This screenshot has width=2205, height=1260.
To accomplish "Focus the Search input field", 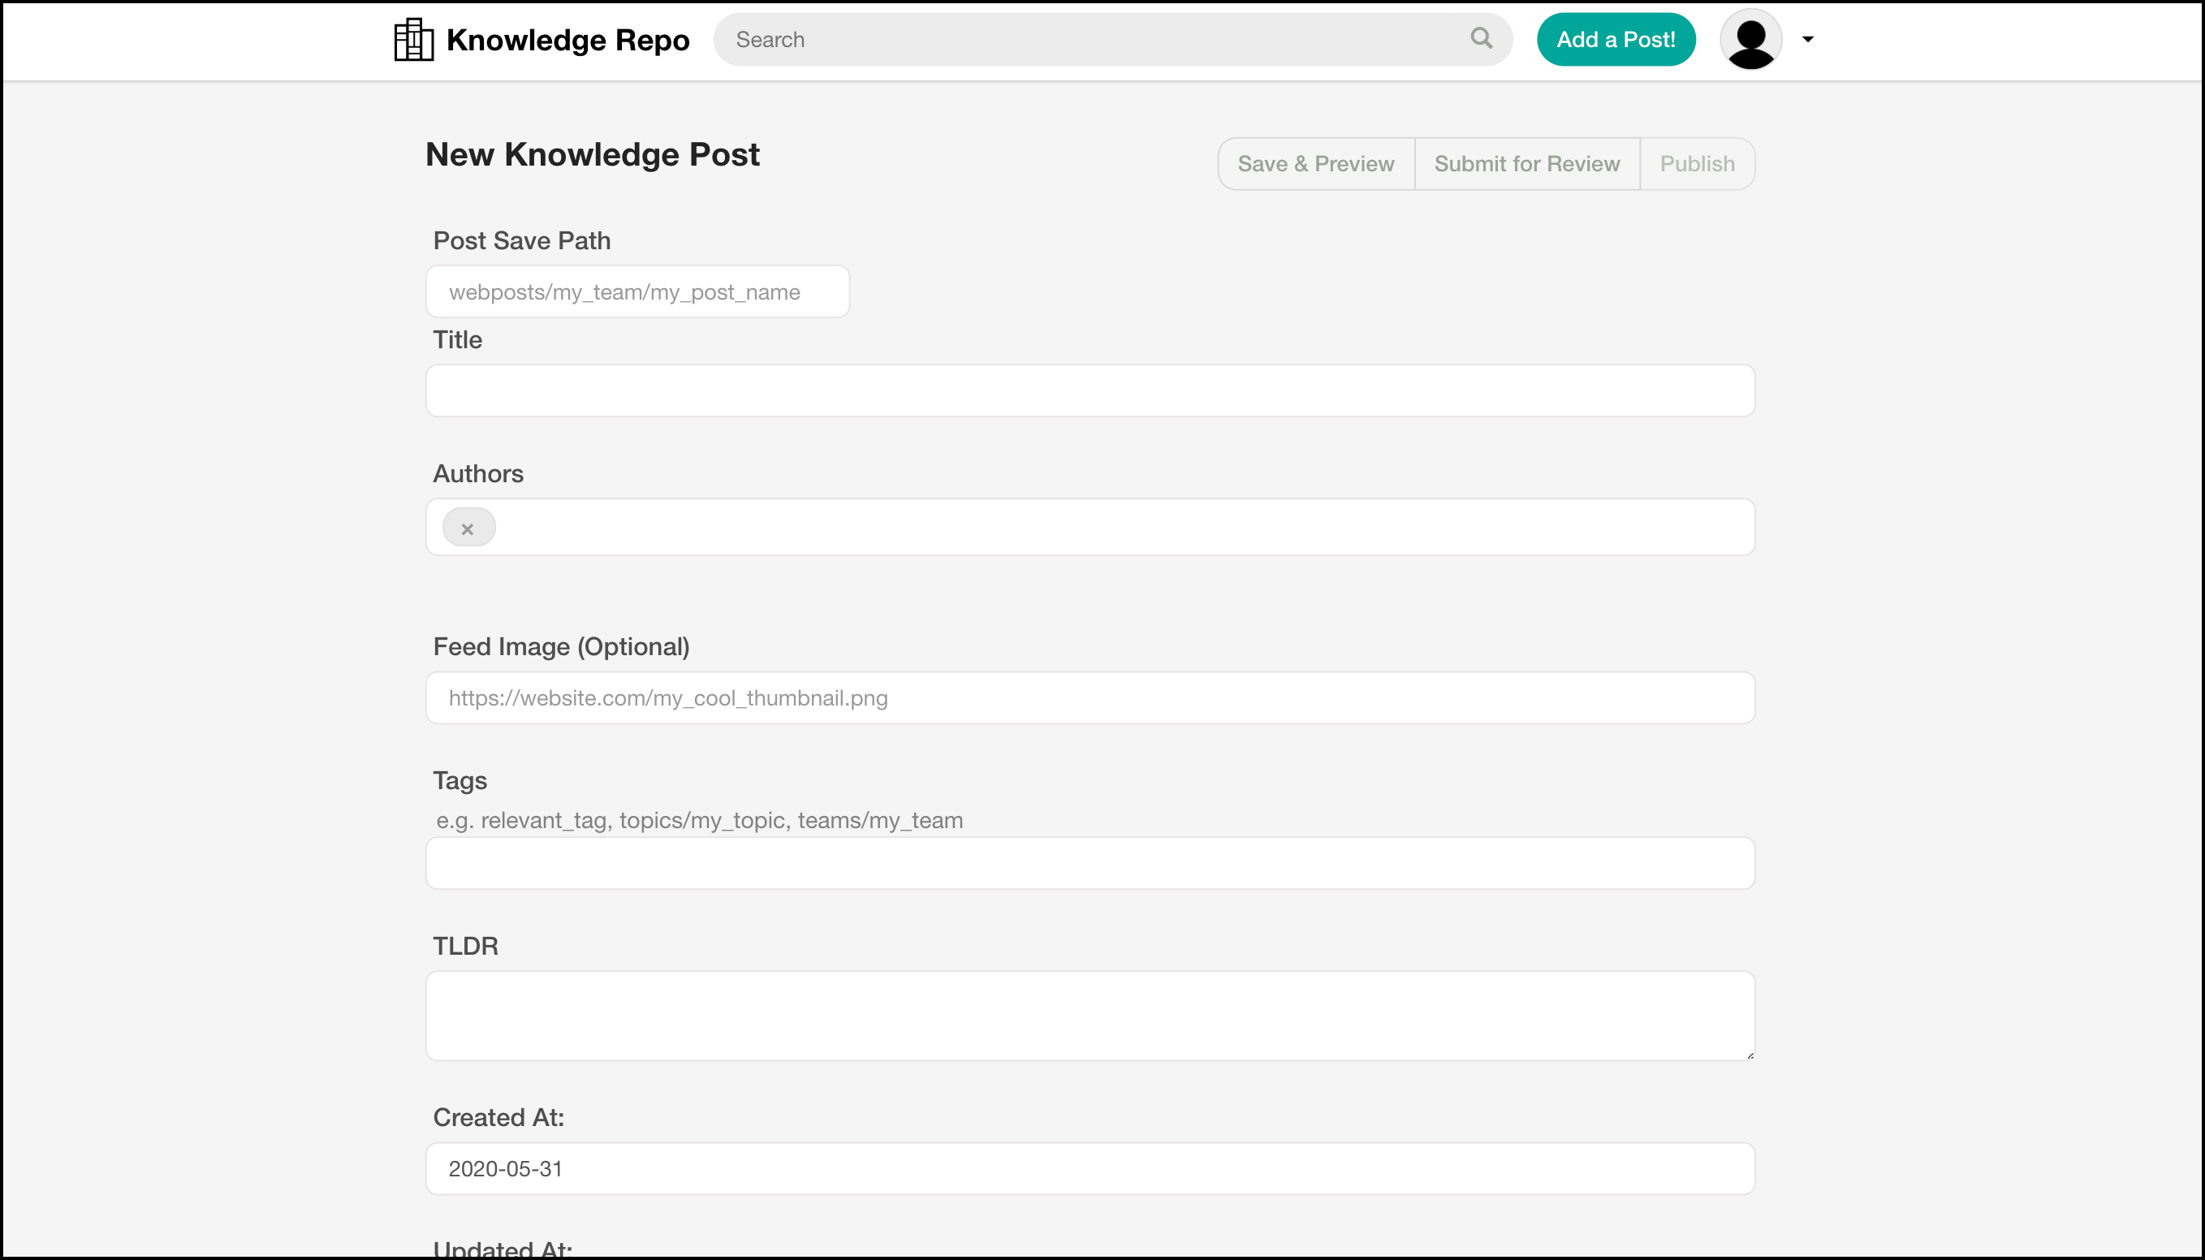I will [1090, 40].
